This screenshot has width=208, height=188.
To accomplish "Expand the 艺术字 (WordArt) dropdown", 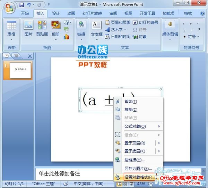I will pyautogui.click(x=125, y=30).
